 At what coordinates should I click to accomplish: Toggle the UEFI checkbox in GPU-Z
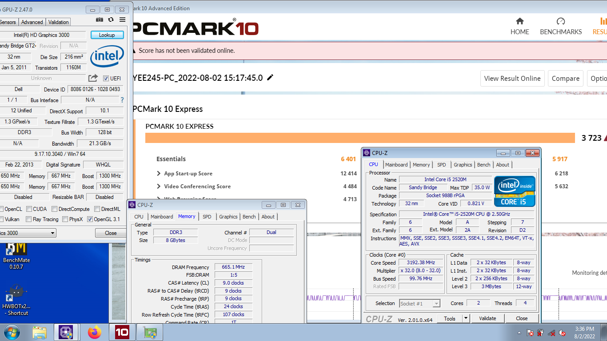[106, 78]
